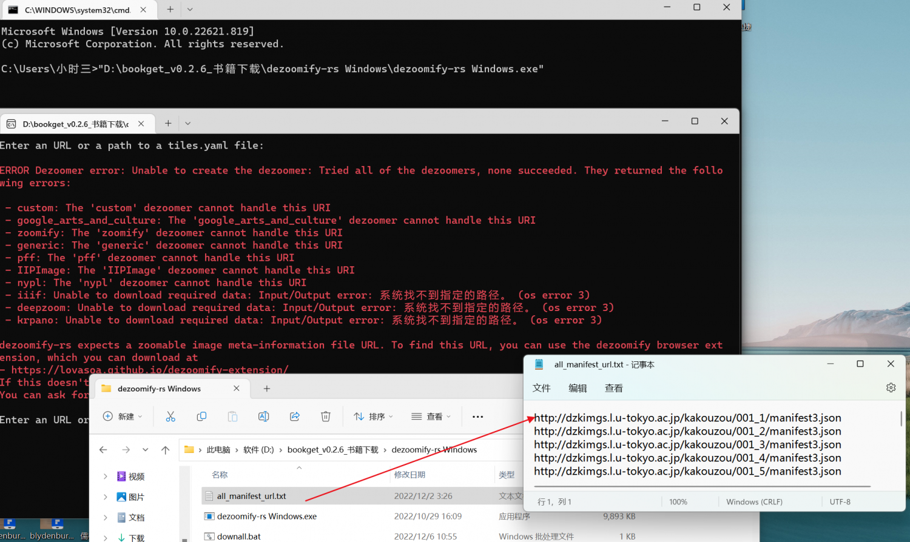Sort files by 修改日期 column header
The image size is (910, 542).
click(409, 475)
